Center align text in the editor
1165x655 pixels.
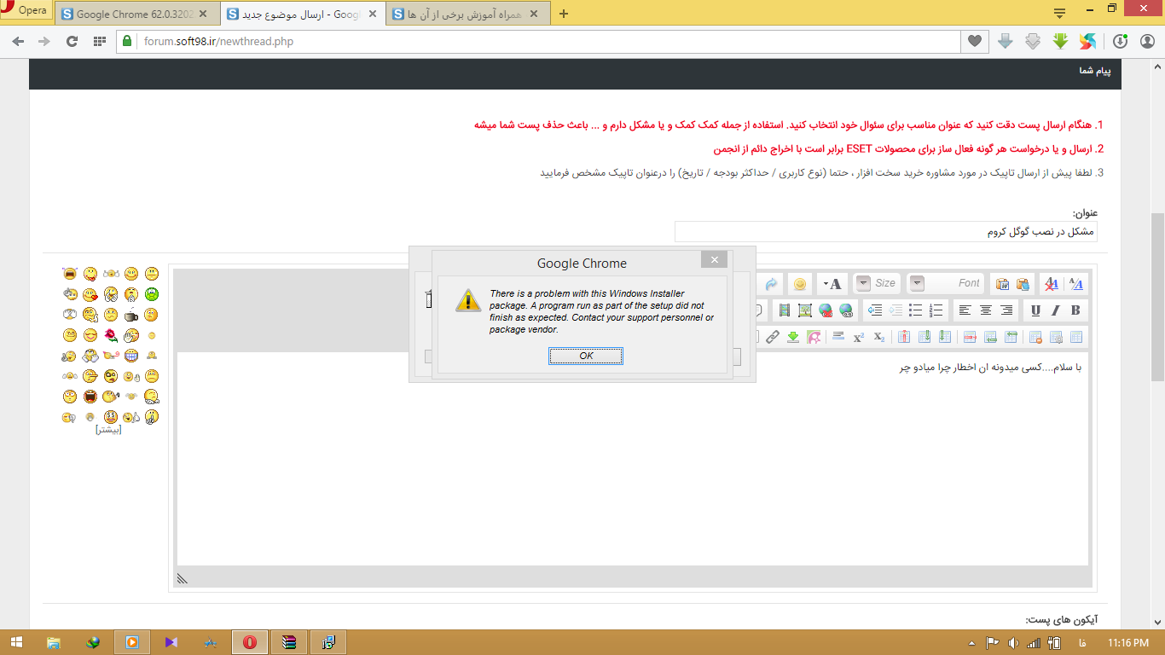point(985,310)
